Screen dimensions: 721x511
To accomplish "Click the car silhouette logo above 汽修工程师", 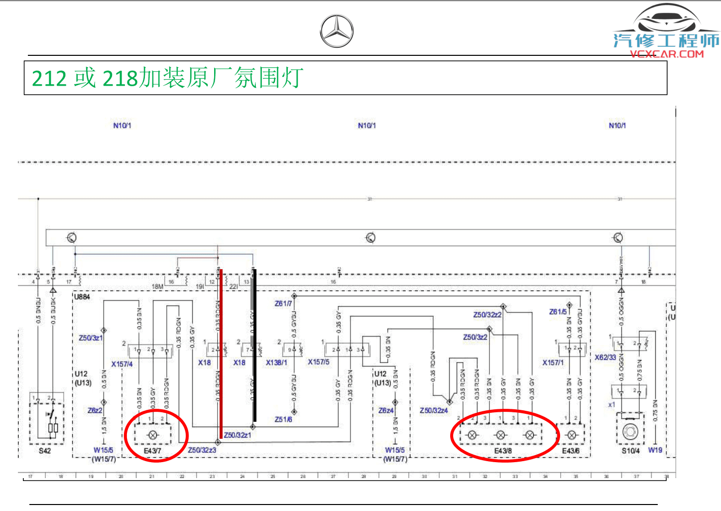I will 666,20.
